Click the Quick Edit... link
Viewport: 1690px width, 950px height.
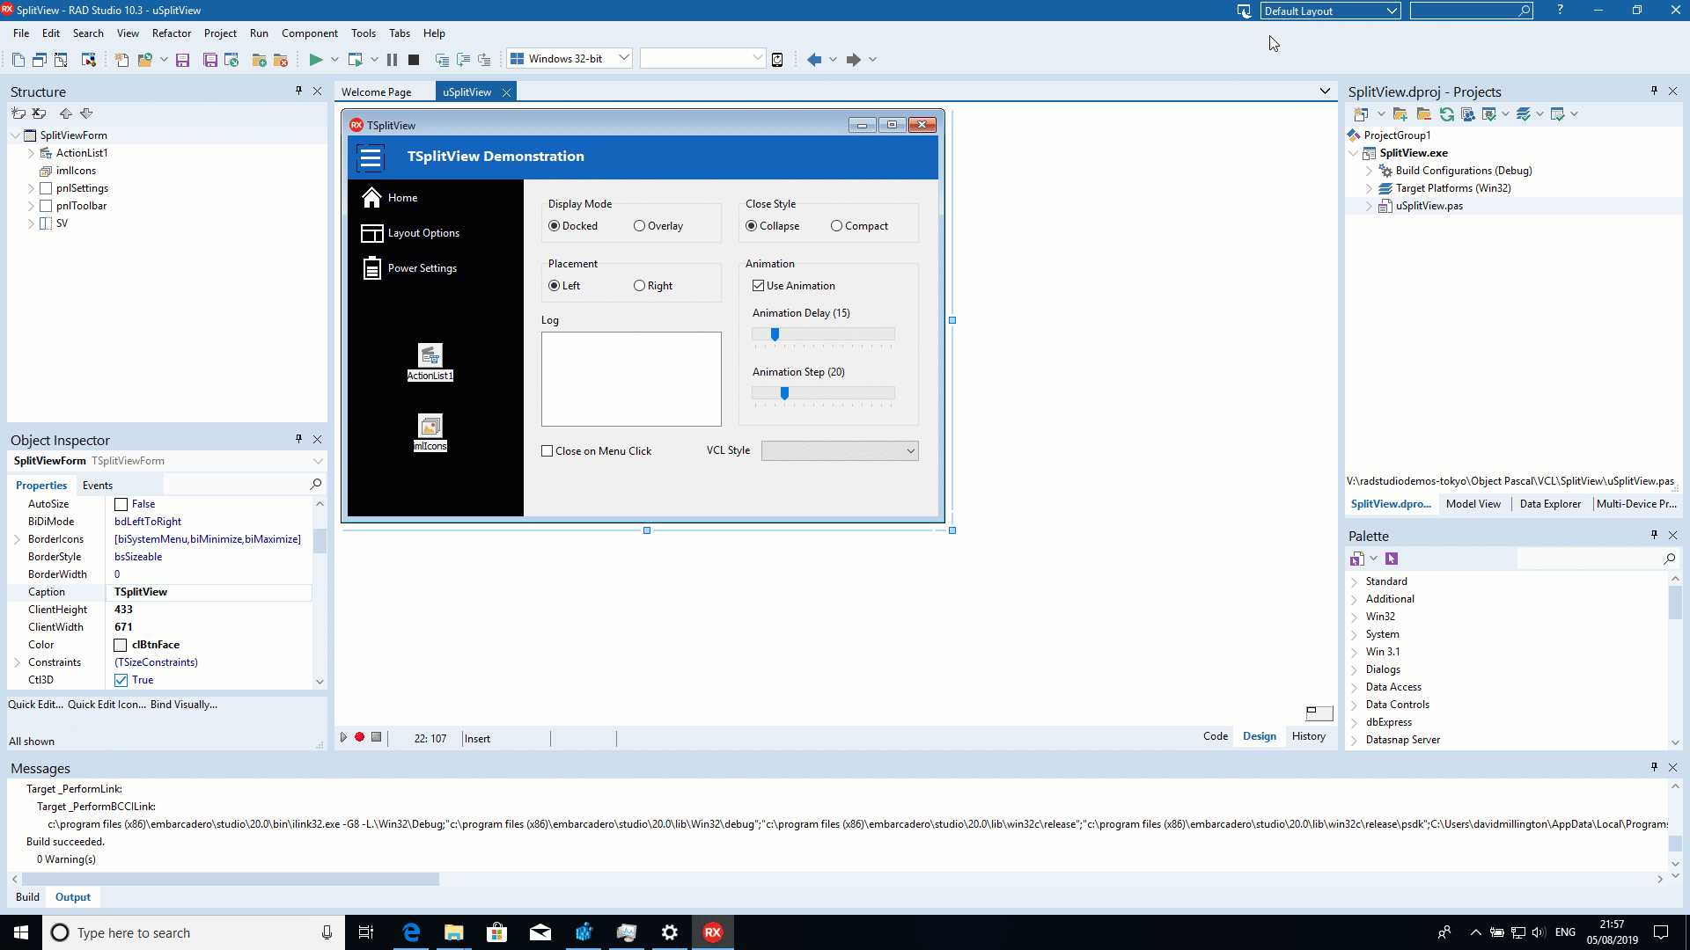[x=36, y=705]
